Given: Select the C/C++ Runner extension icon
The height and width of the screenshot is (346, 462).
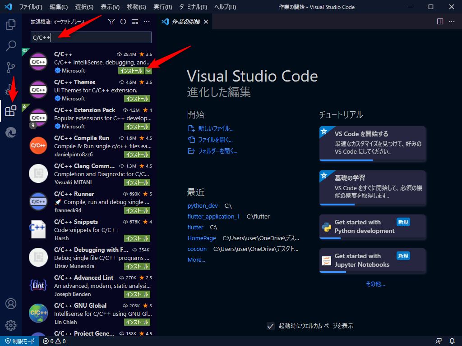Looking at the screenshot, I should (38, 201).
